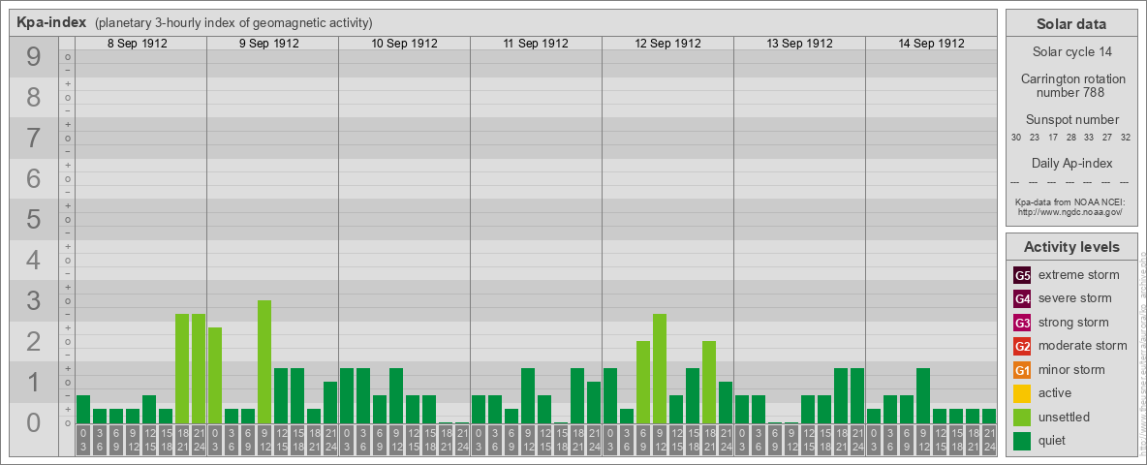Select the 9 Sep 1912 date header

pyautogui.click(x=269, y=44)
